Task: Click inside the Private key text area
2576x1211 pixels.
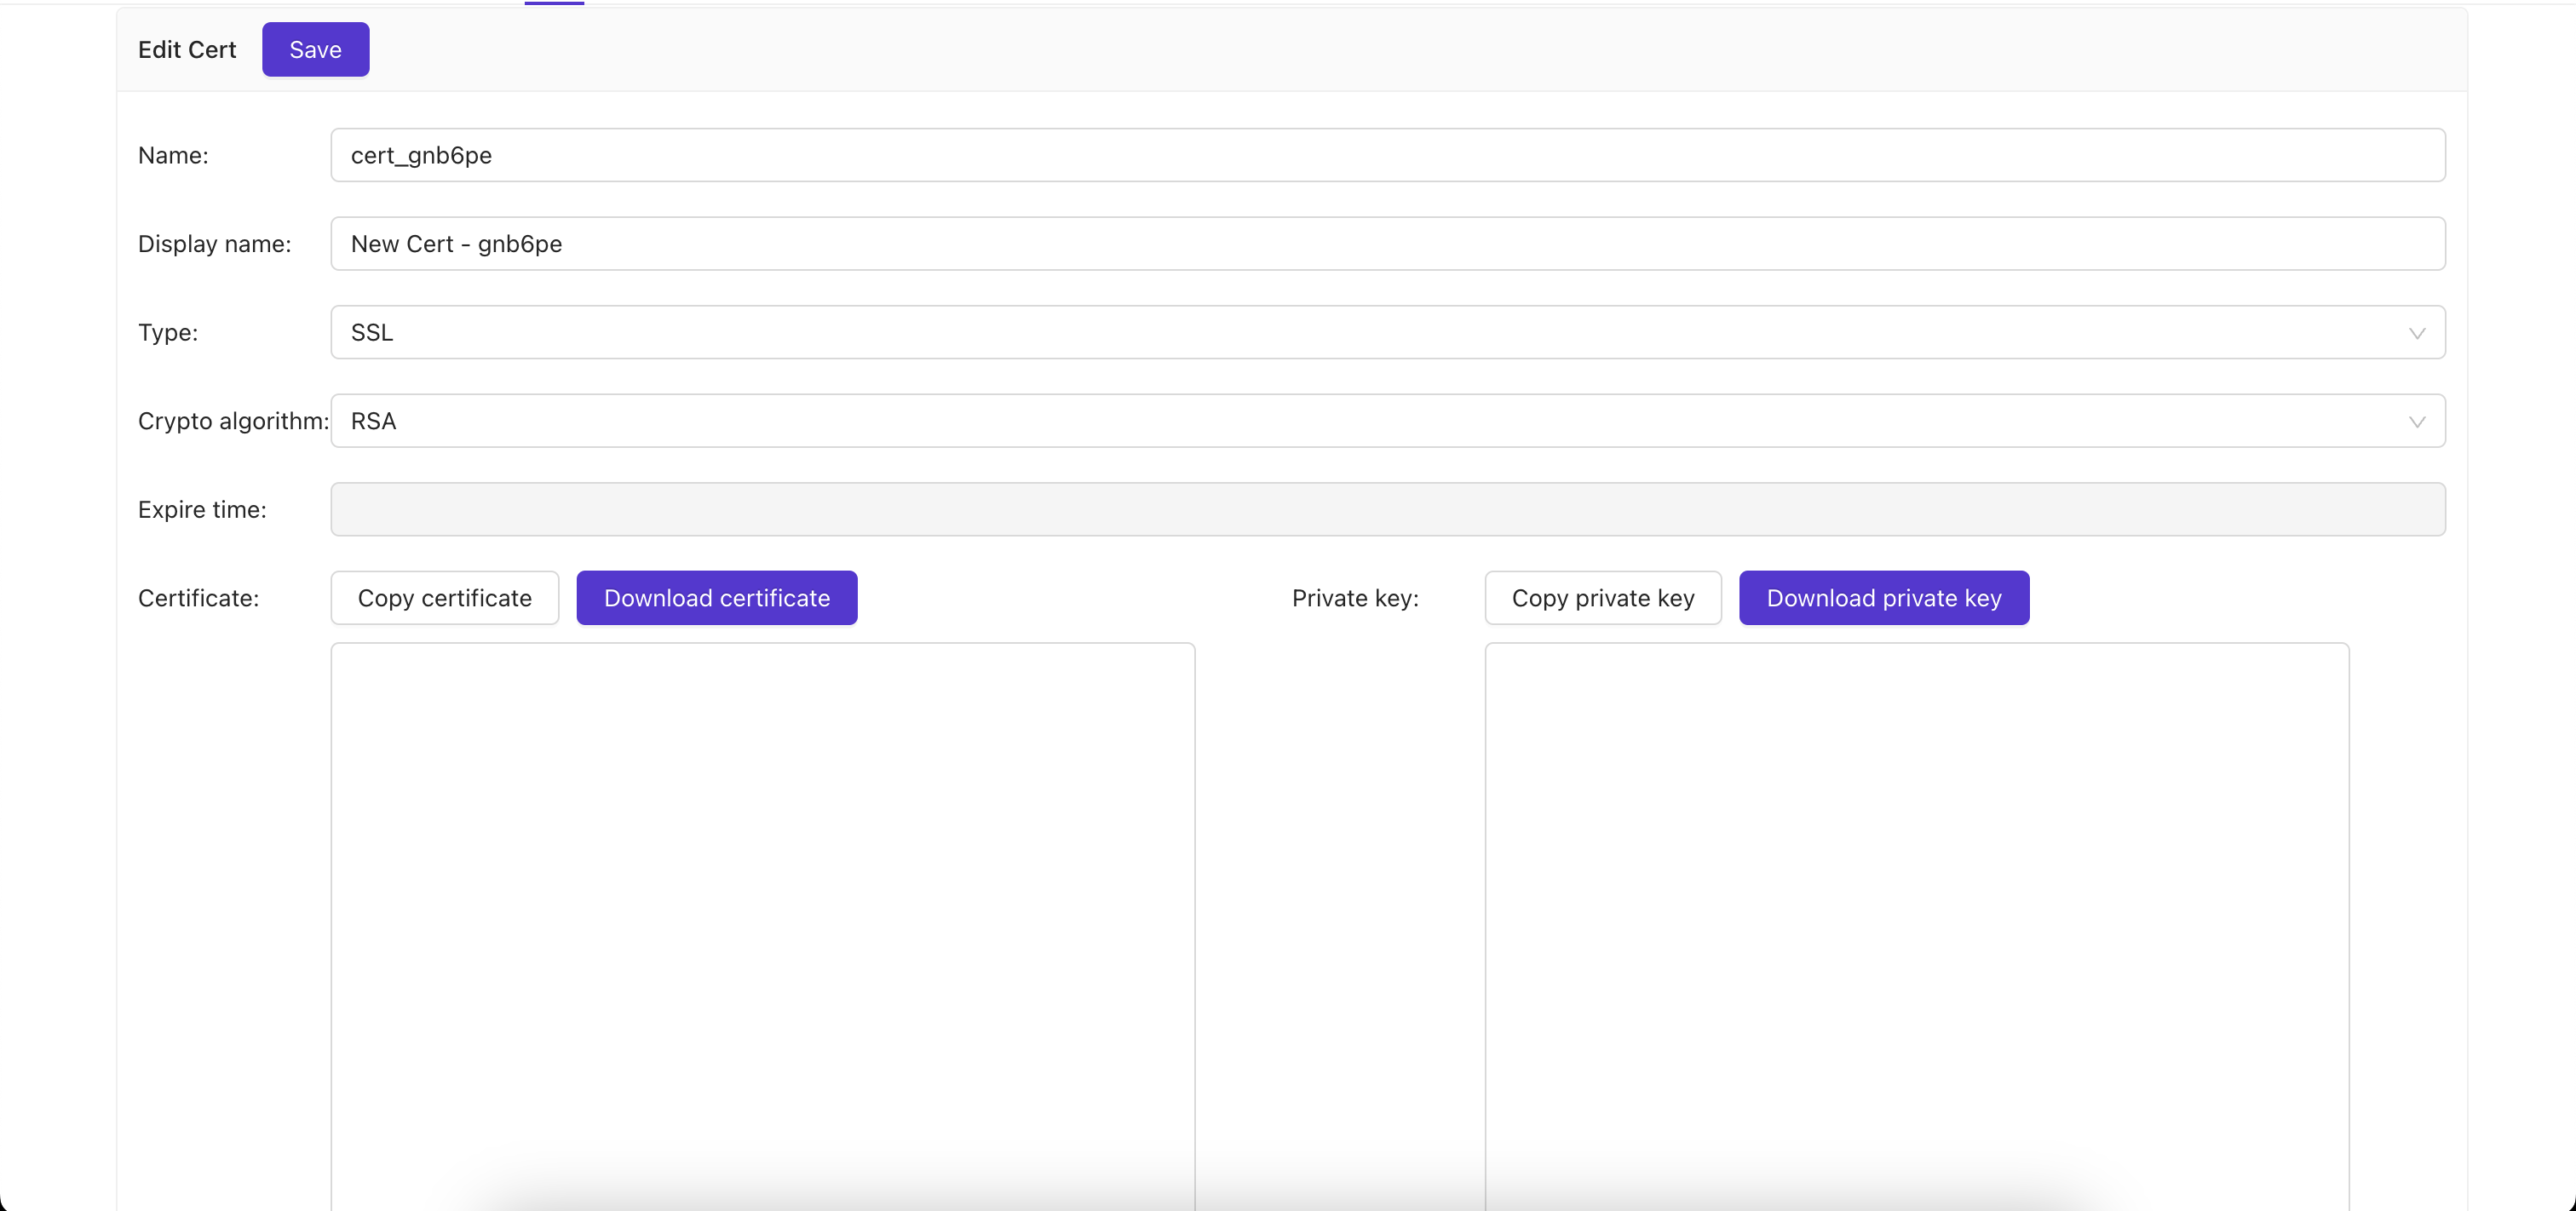Action: click(x=1916, y=920)
